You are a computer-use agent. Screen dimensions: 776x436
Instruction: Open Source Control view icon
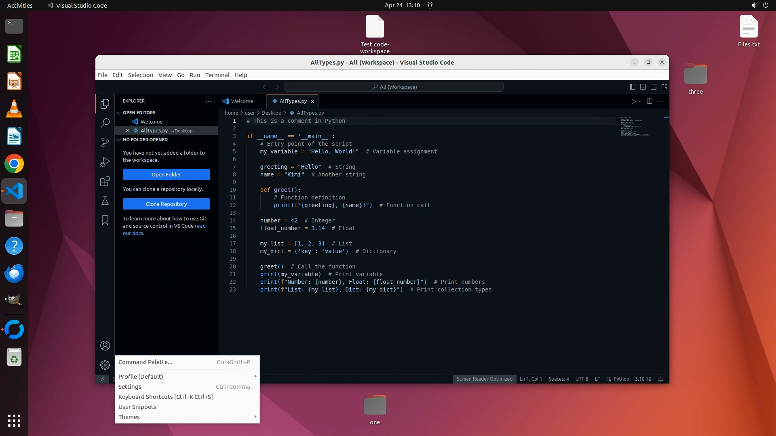[105, 143]
